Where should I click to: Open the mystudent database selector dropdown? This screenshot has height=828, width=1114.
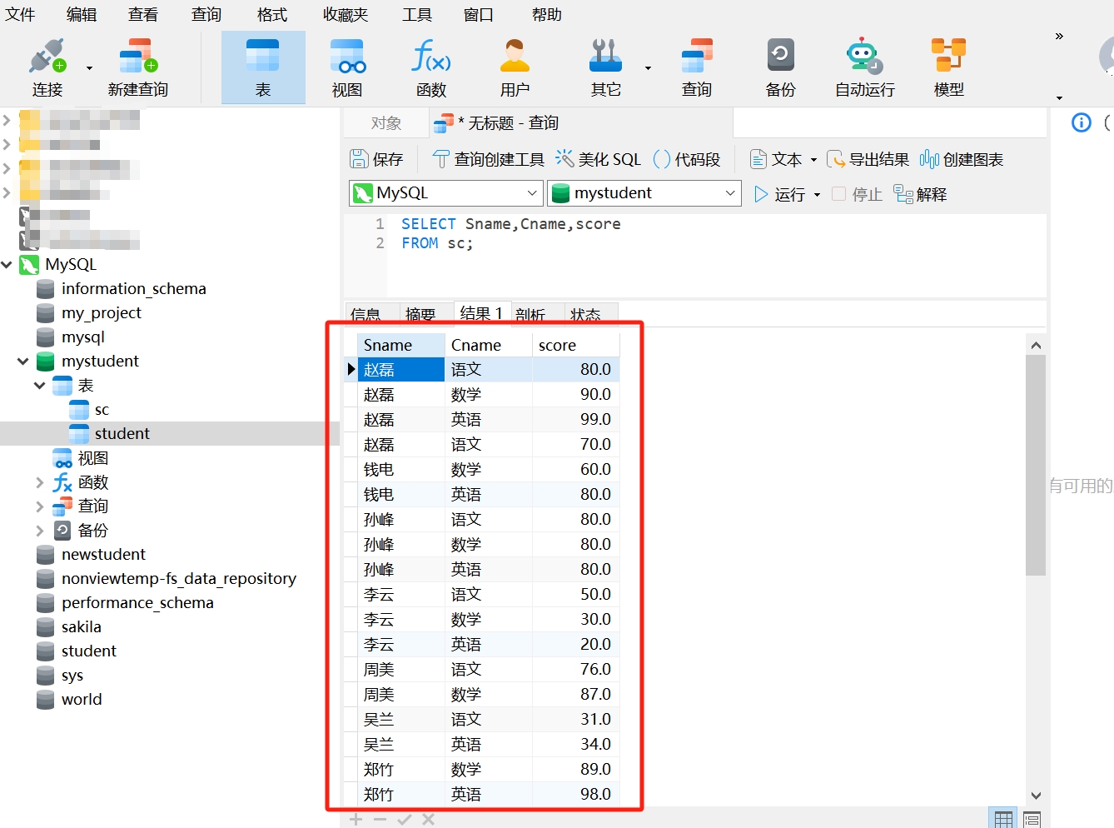point(731,192)
